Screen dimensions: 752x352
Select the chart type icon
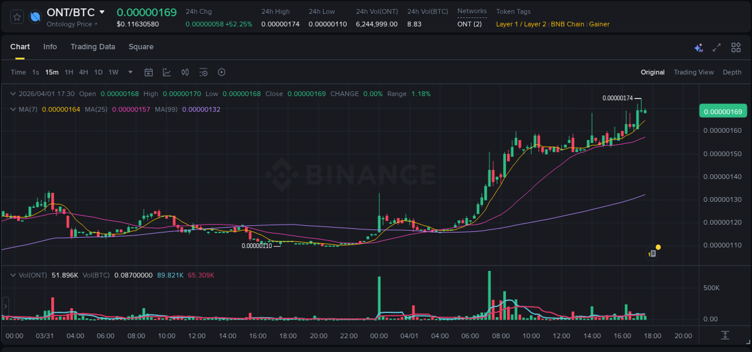(167, 72)
